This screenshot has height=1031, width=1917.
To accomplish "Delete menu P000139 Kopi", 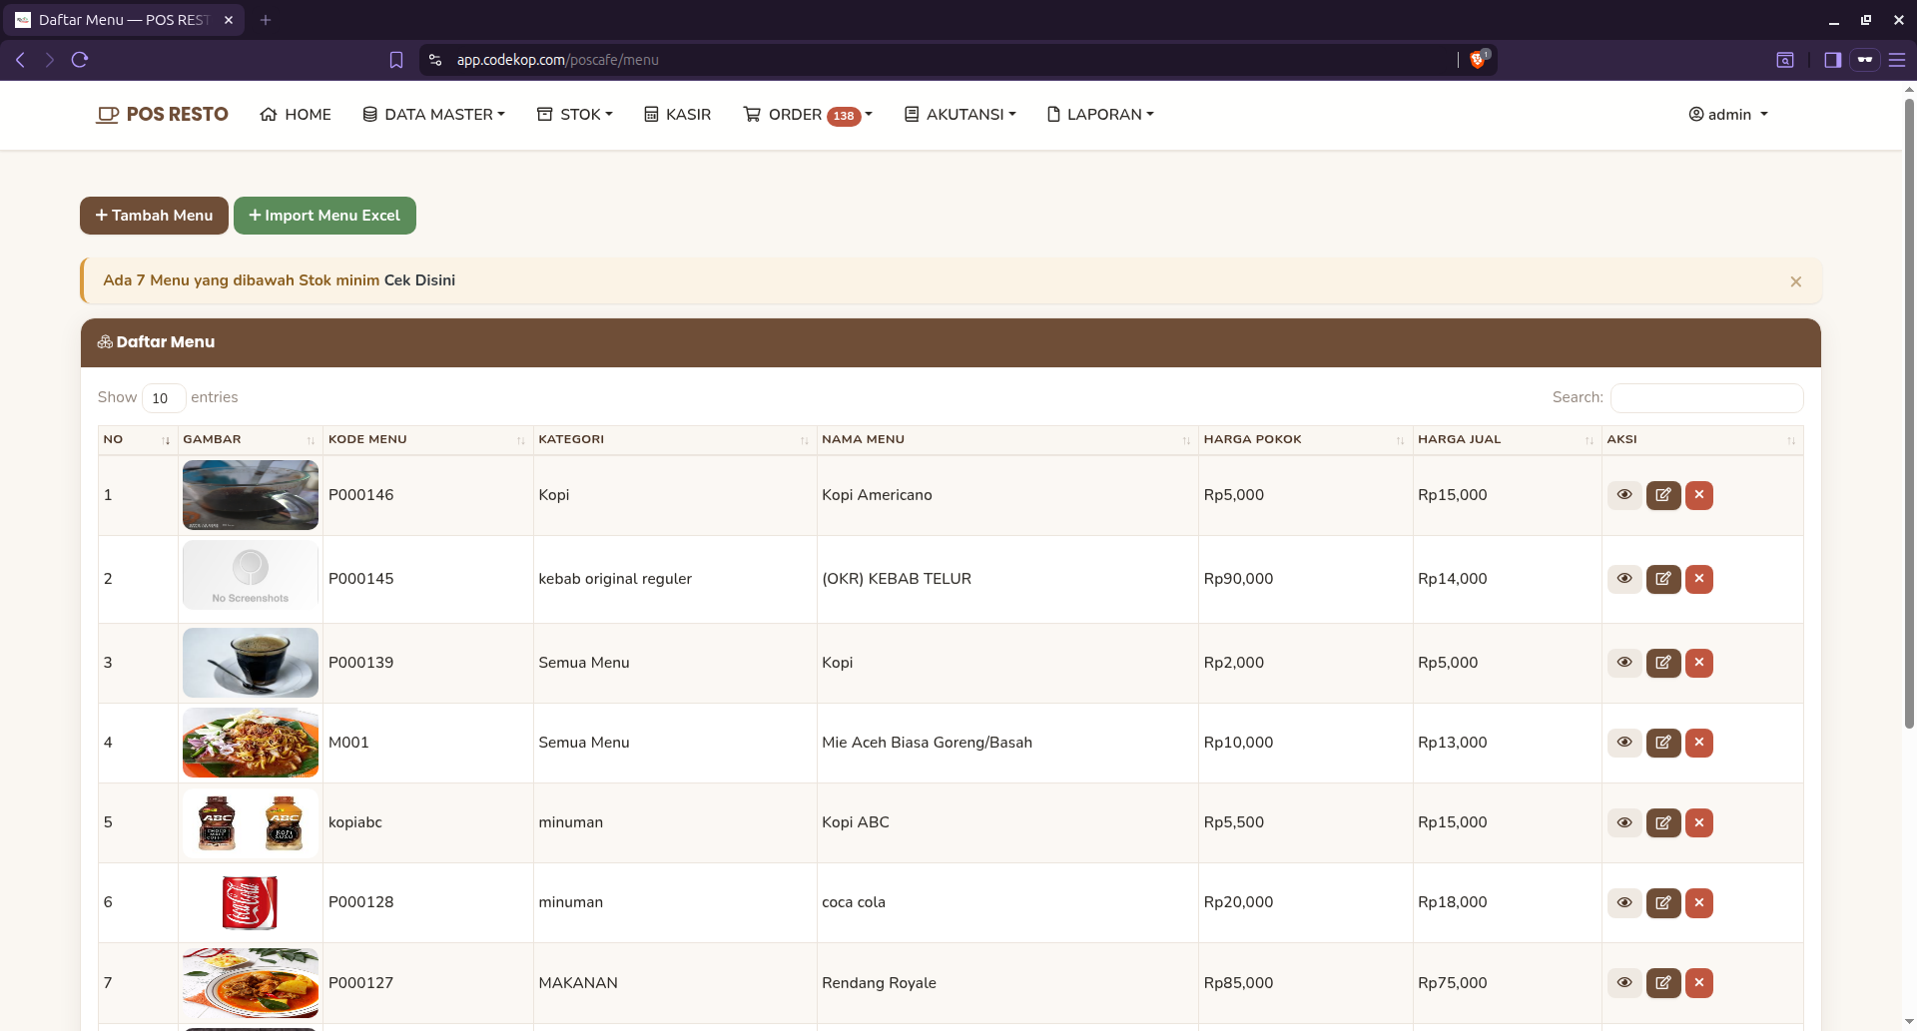I will click(1699, 663).
